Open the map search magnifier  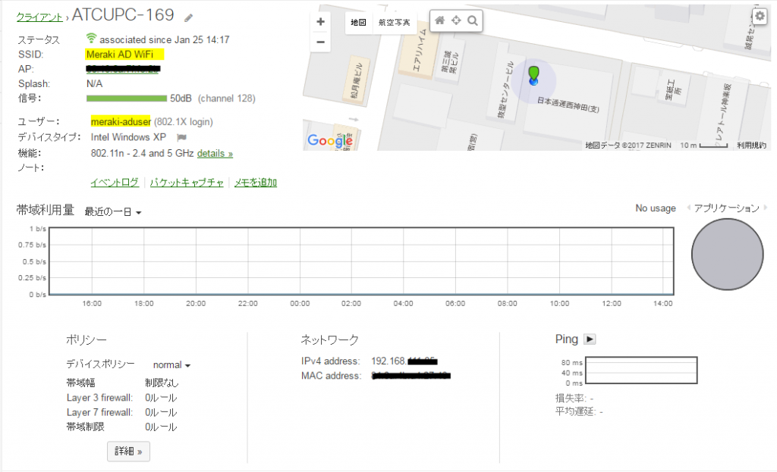click(x=473, y=20)
